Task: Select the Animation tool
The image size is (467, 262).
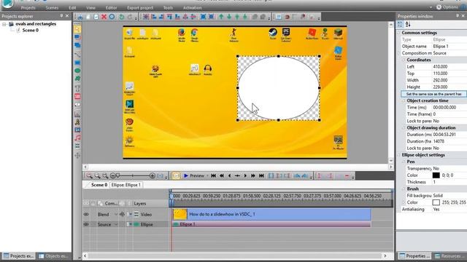Action: tap(77, 122)
